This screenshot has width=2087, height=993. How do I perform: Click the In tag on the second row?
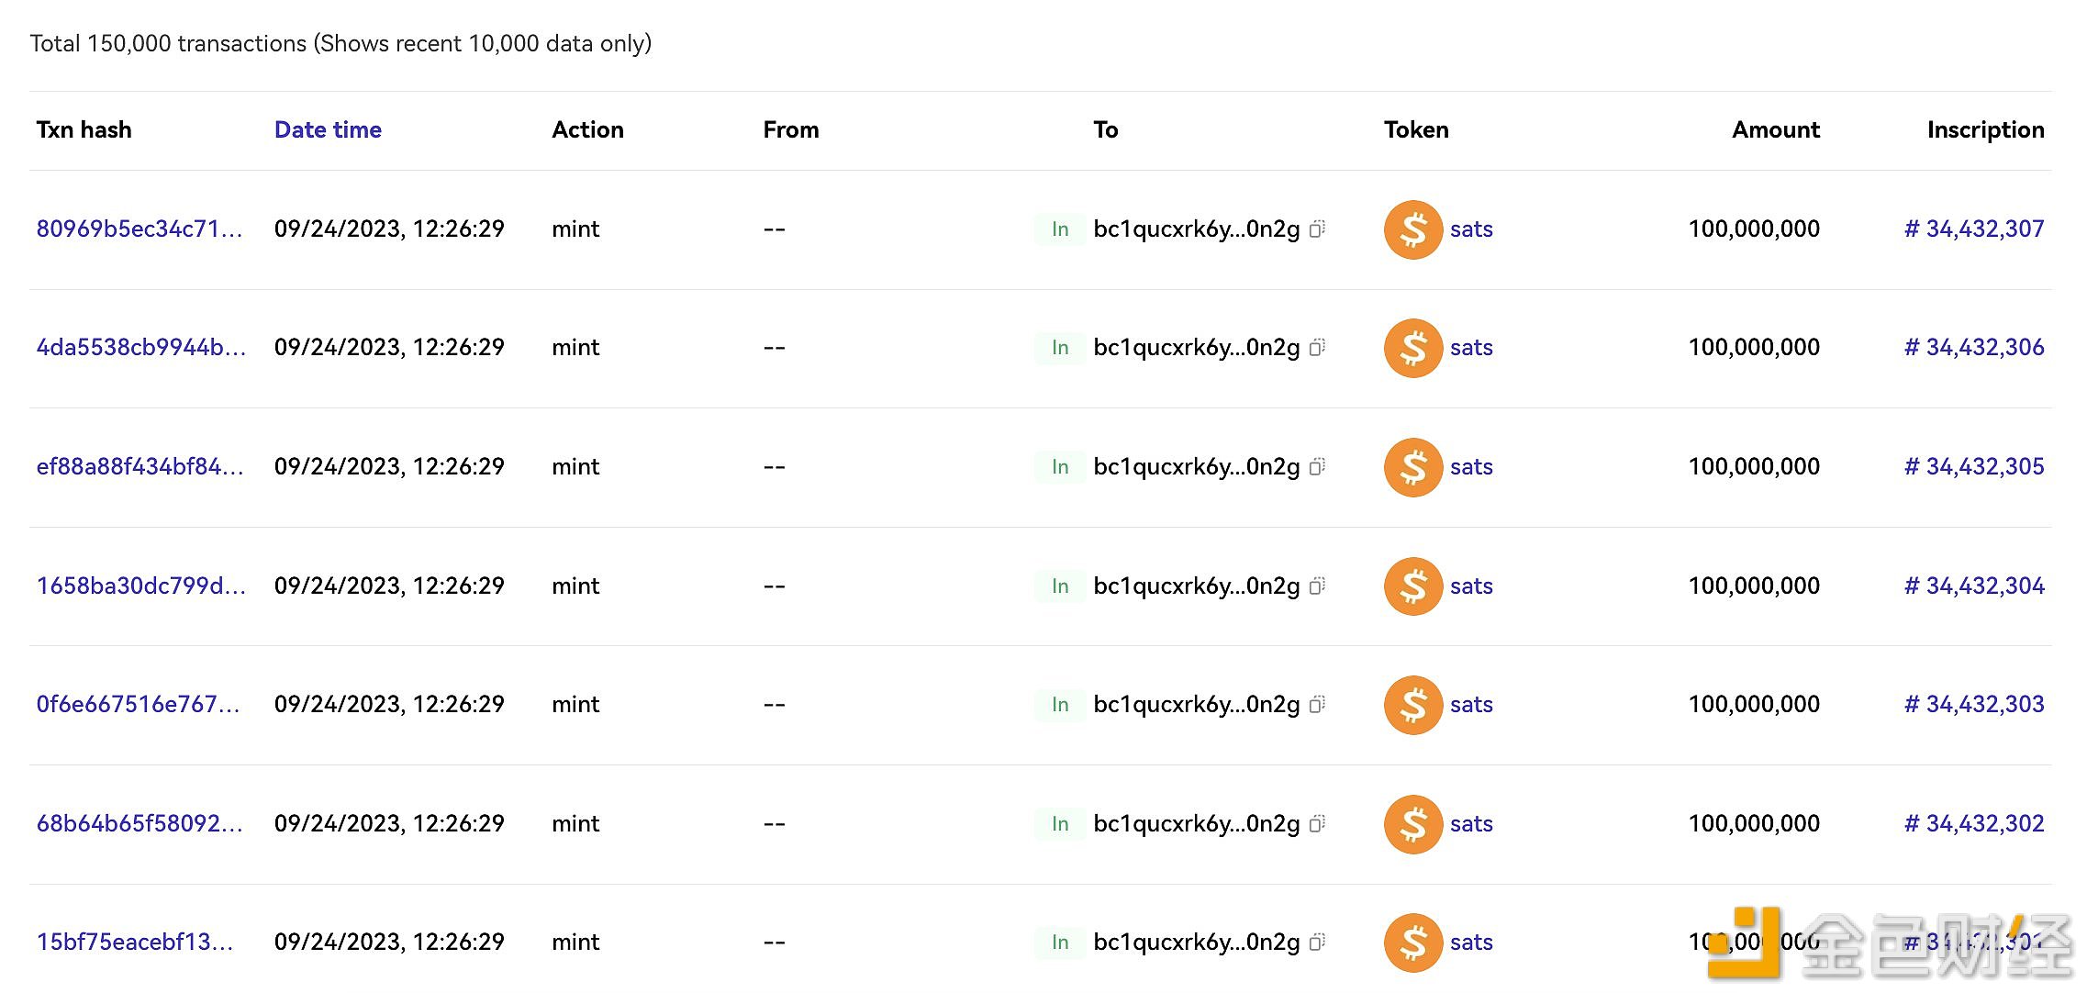[1060, 348]
